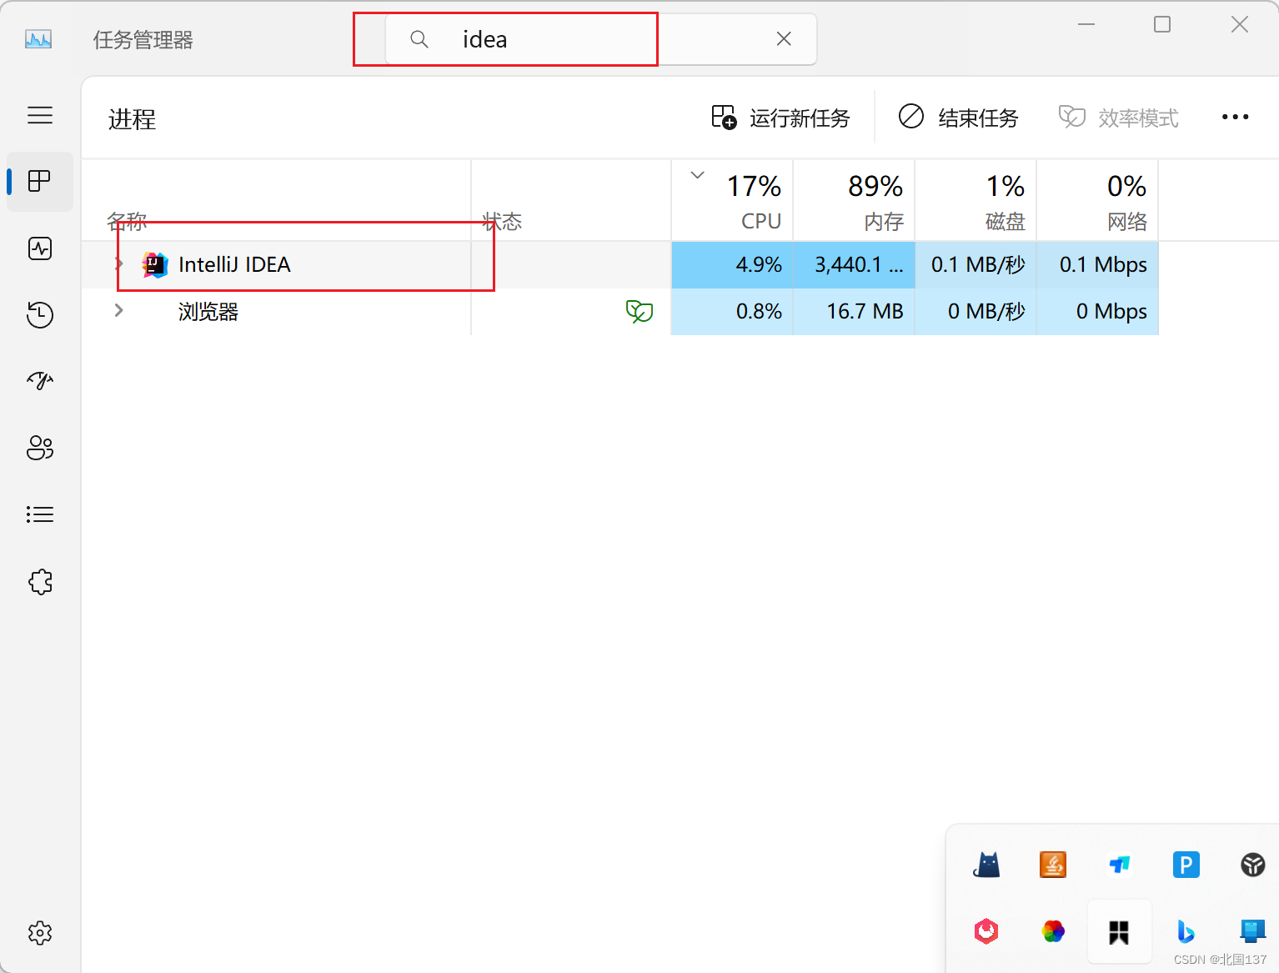This screenshot has height=973, width=1279.
Task: Open the Details list page icon
Action: pos(40,514)
